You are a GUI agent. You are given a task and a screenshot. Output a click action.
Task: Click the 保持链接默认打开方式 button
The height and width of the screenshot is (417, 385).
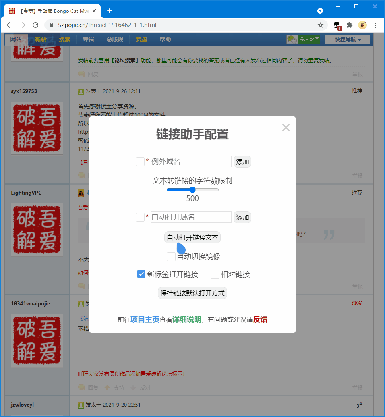192,293
